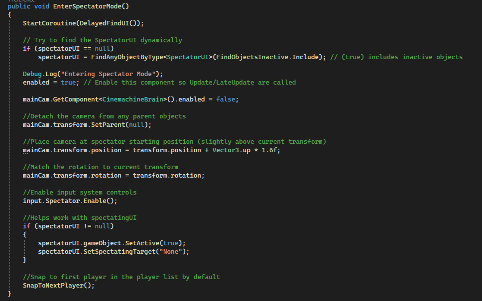Place cursor on the 1.6f literal
Screen dimensions: 482x301
269,150
